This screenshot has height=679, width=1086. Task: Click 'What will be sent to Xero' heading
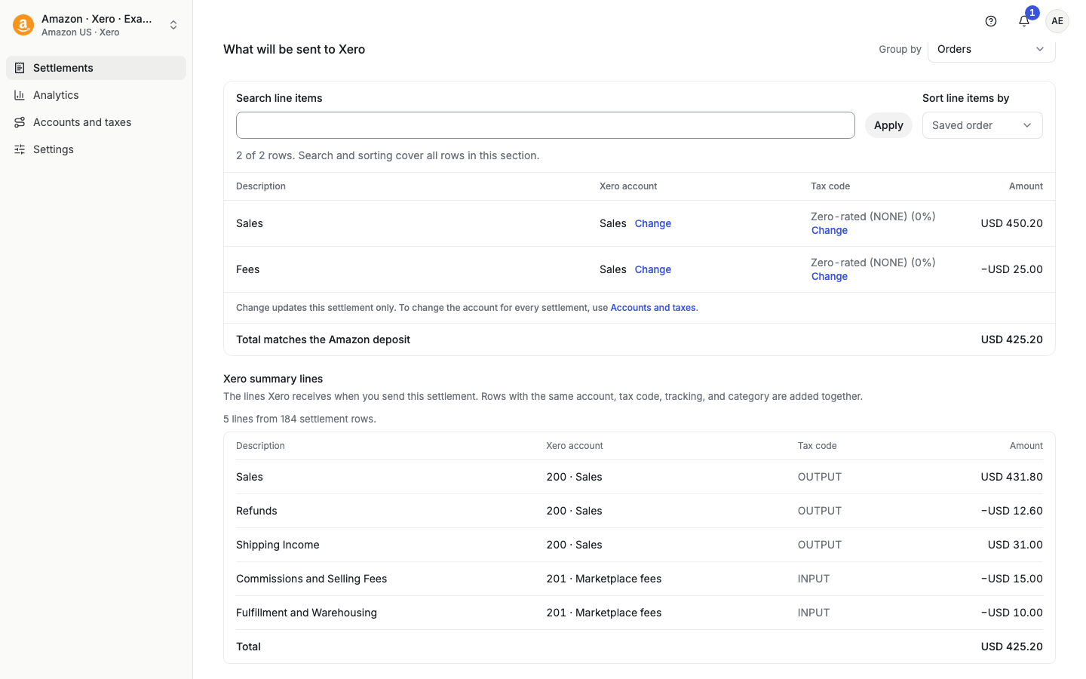click(294, 49)
